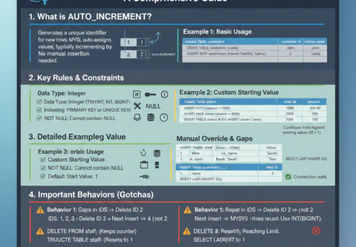Viewport: 356px width, 247px height.
Task: Click the lower counter box showing '2 2'
Action: click(x=135, y=54)
